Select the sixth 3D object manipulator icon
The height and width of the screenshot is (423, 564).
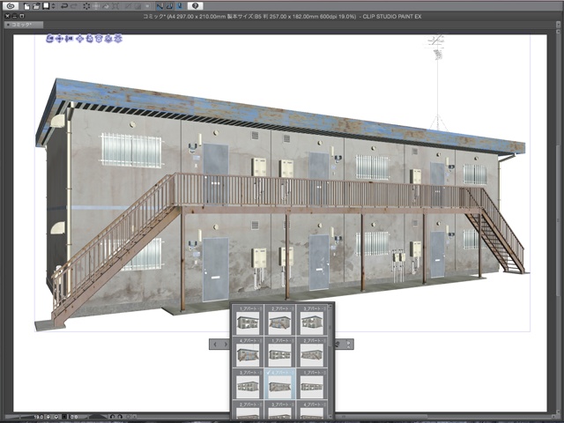pyautogui.click(x=99, y=39)
